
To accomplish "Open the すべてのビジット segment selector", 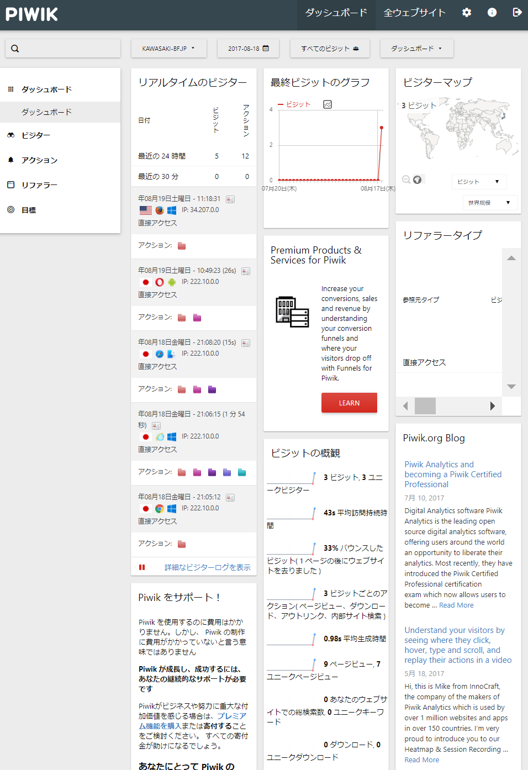I will 330,49.
